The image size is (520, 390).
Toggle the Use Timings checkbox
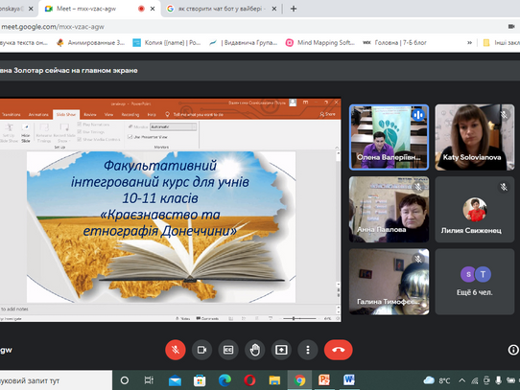click(x=80, y=132)
